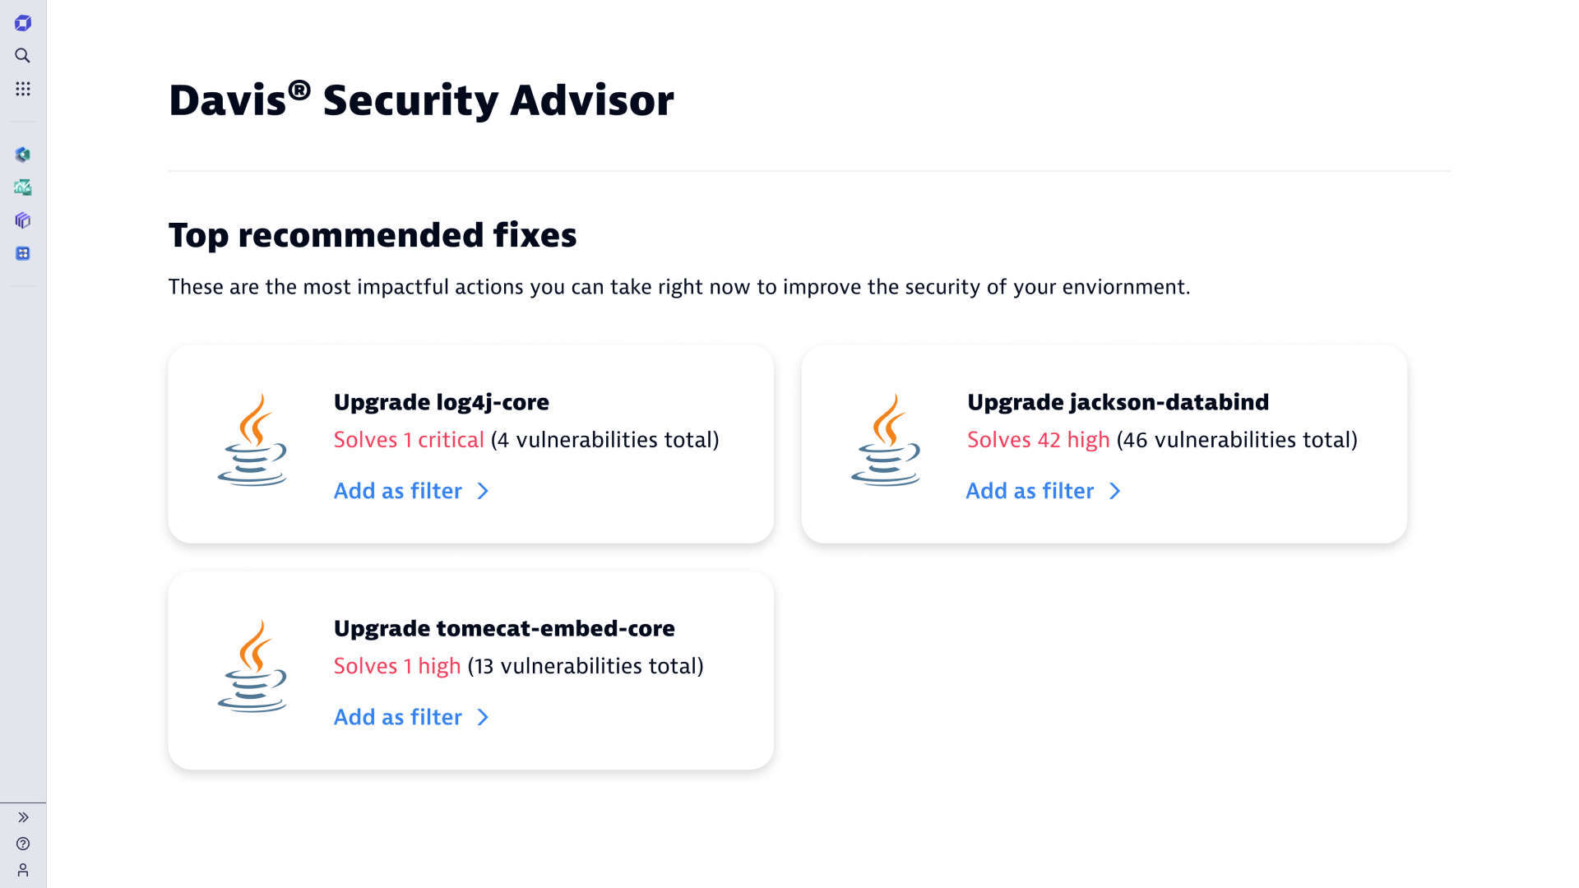This screenshot has height=888, width=1579.
Task: Open the purple stacked cubes app icon
Action: (x=23, y=220)
